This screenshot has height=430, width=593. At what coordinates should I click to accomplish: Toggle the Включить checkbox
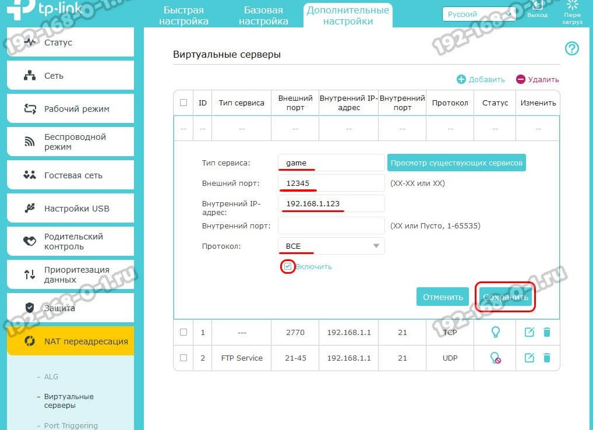(x=288, y=267)
